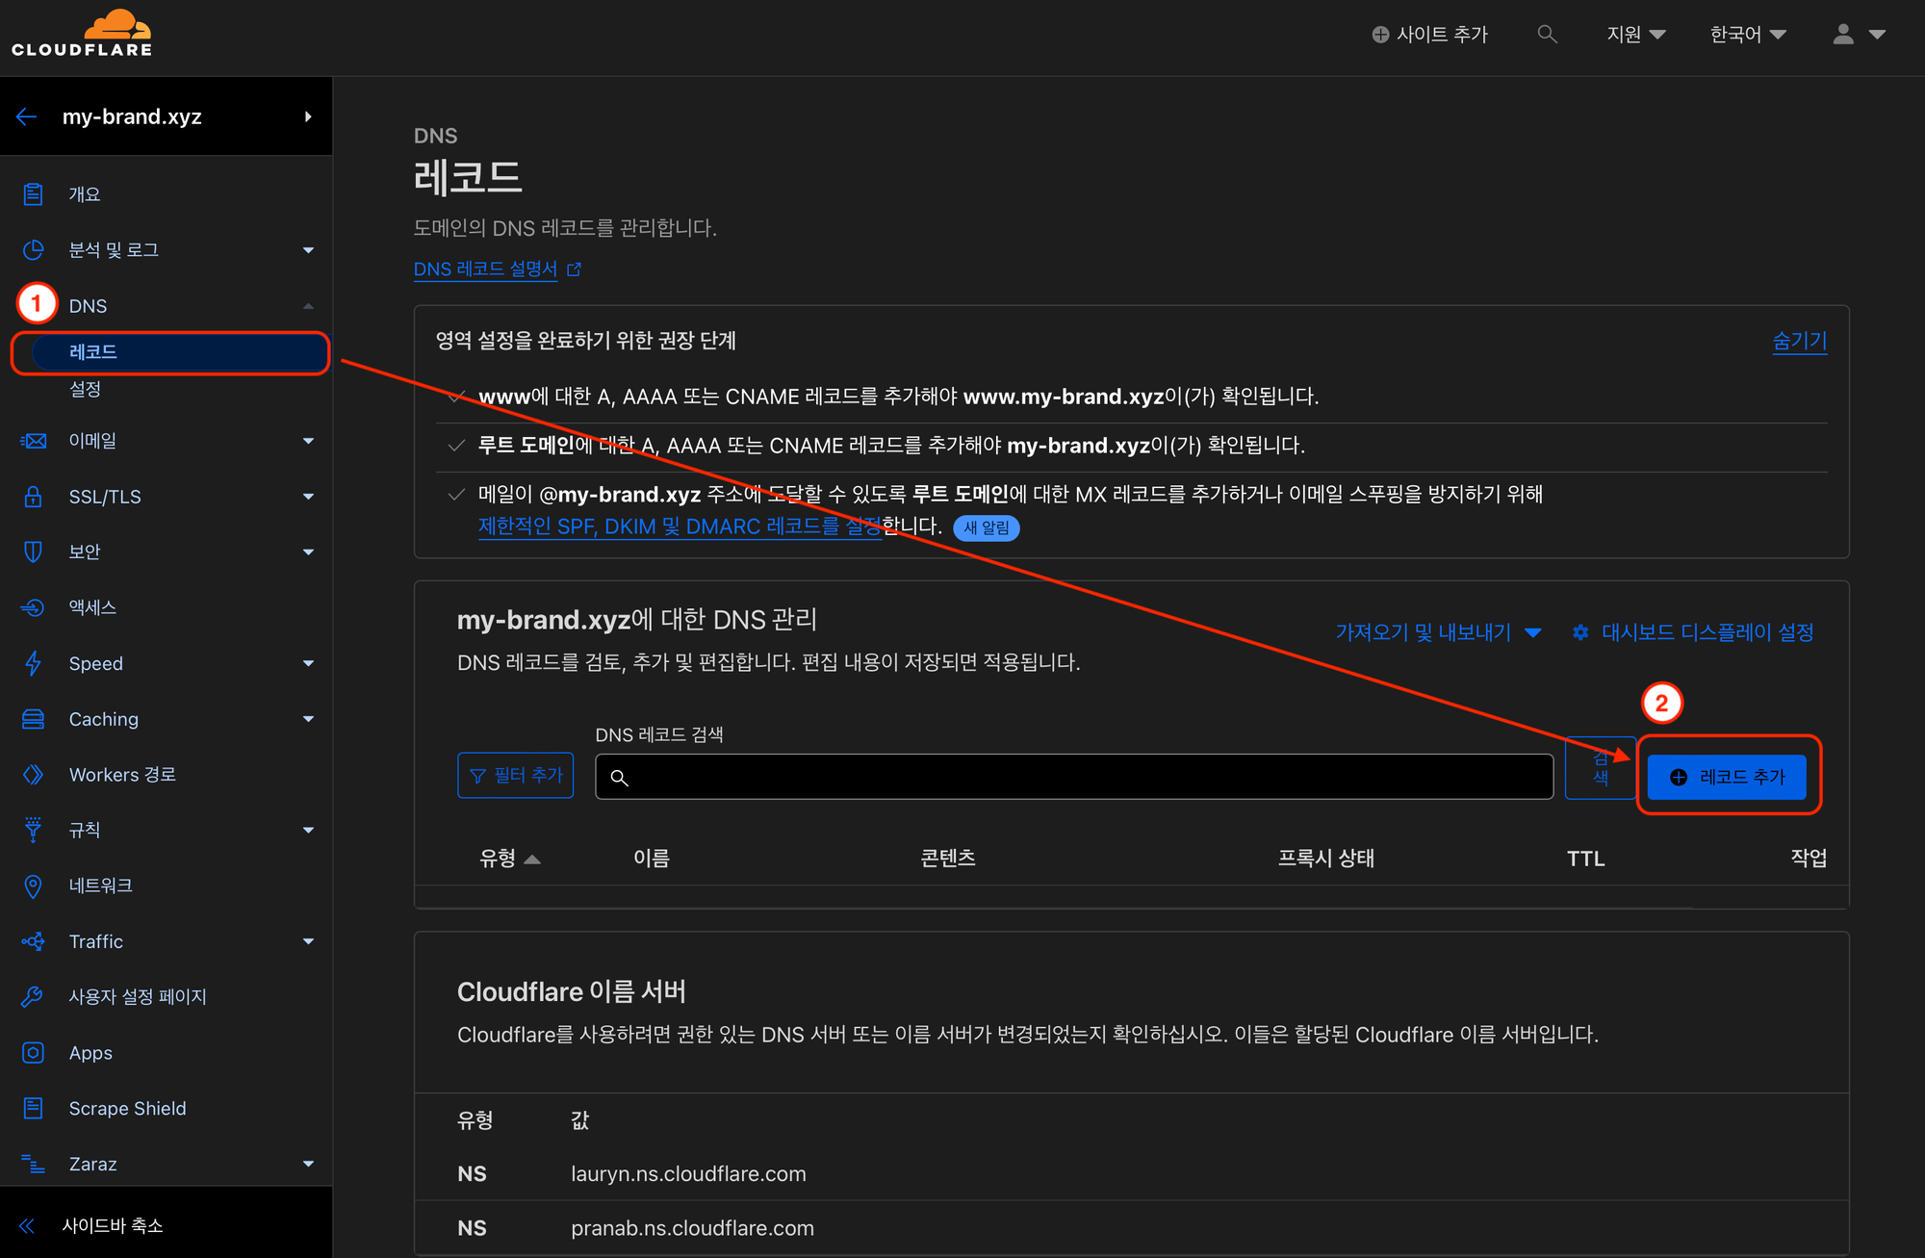Open the user account profile icon

(x=1843, y=35)
